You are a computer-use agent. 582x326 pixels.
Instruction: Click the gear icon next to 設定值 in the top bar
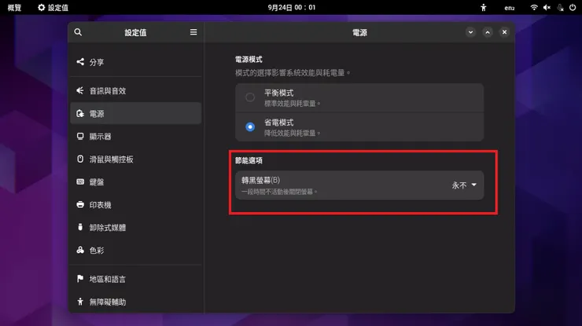[x=41, y=7]
